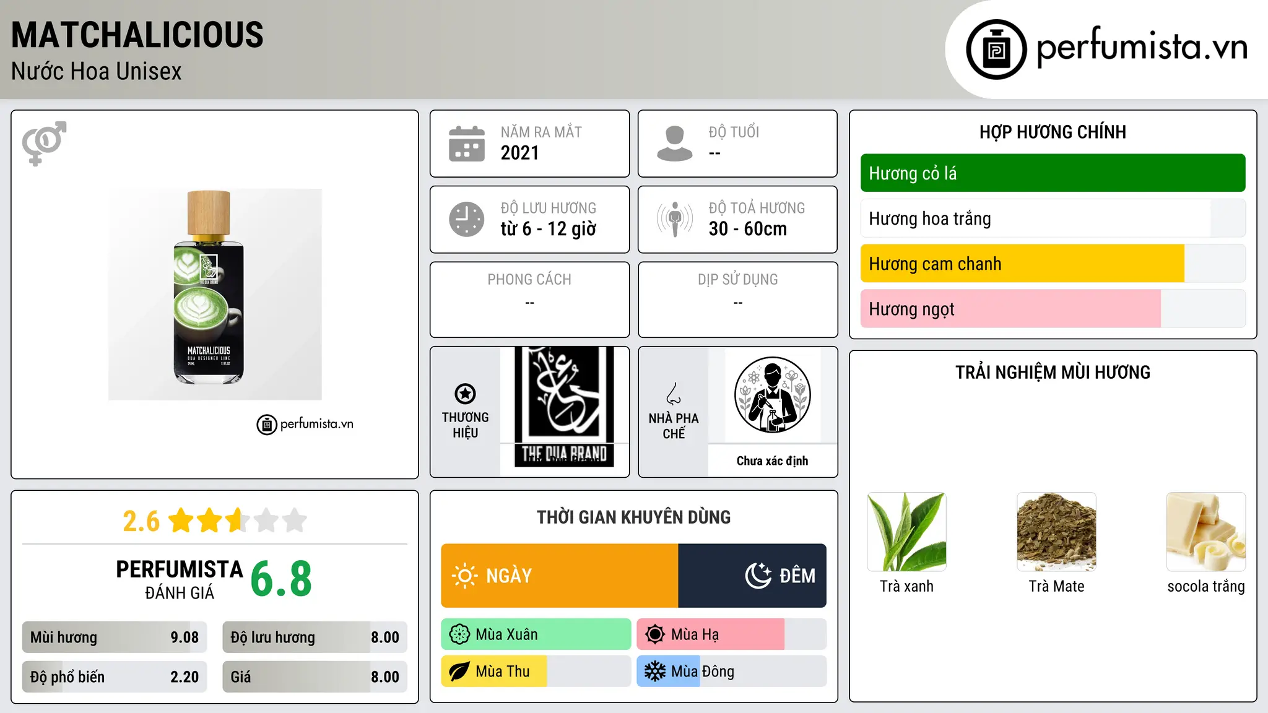
Task: Click the Trà xanh note label
Action: click(x=906, y=586)
